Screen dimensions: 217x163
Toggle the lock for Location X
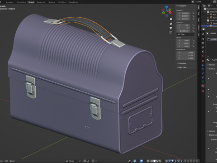click(193, 13)
